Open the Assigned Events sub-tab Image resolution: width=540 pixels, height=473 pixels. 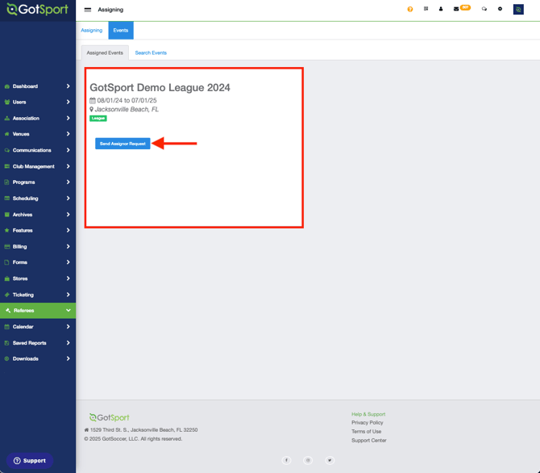pyautogui.click(x=105, y=52)
